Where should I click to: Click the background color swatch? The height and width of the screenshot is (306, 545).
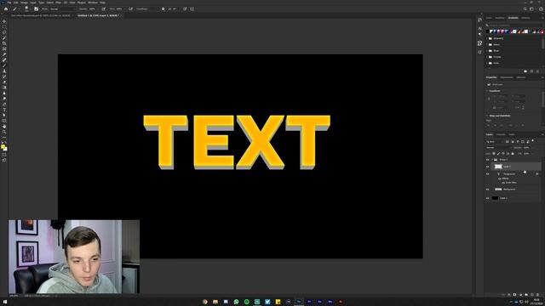[5, 150]
